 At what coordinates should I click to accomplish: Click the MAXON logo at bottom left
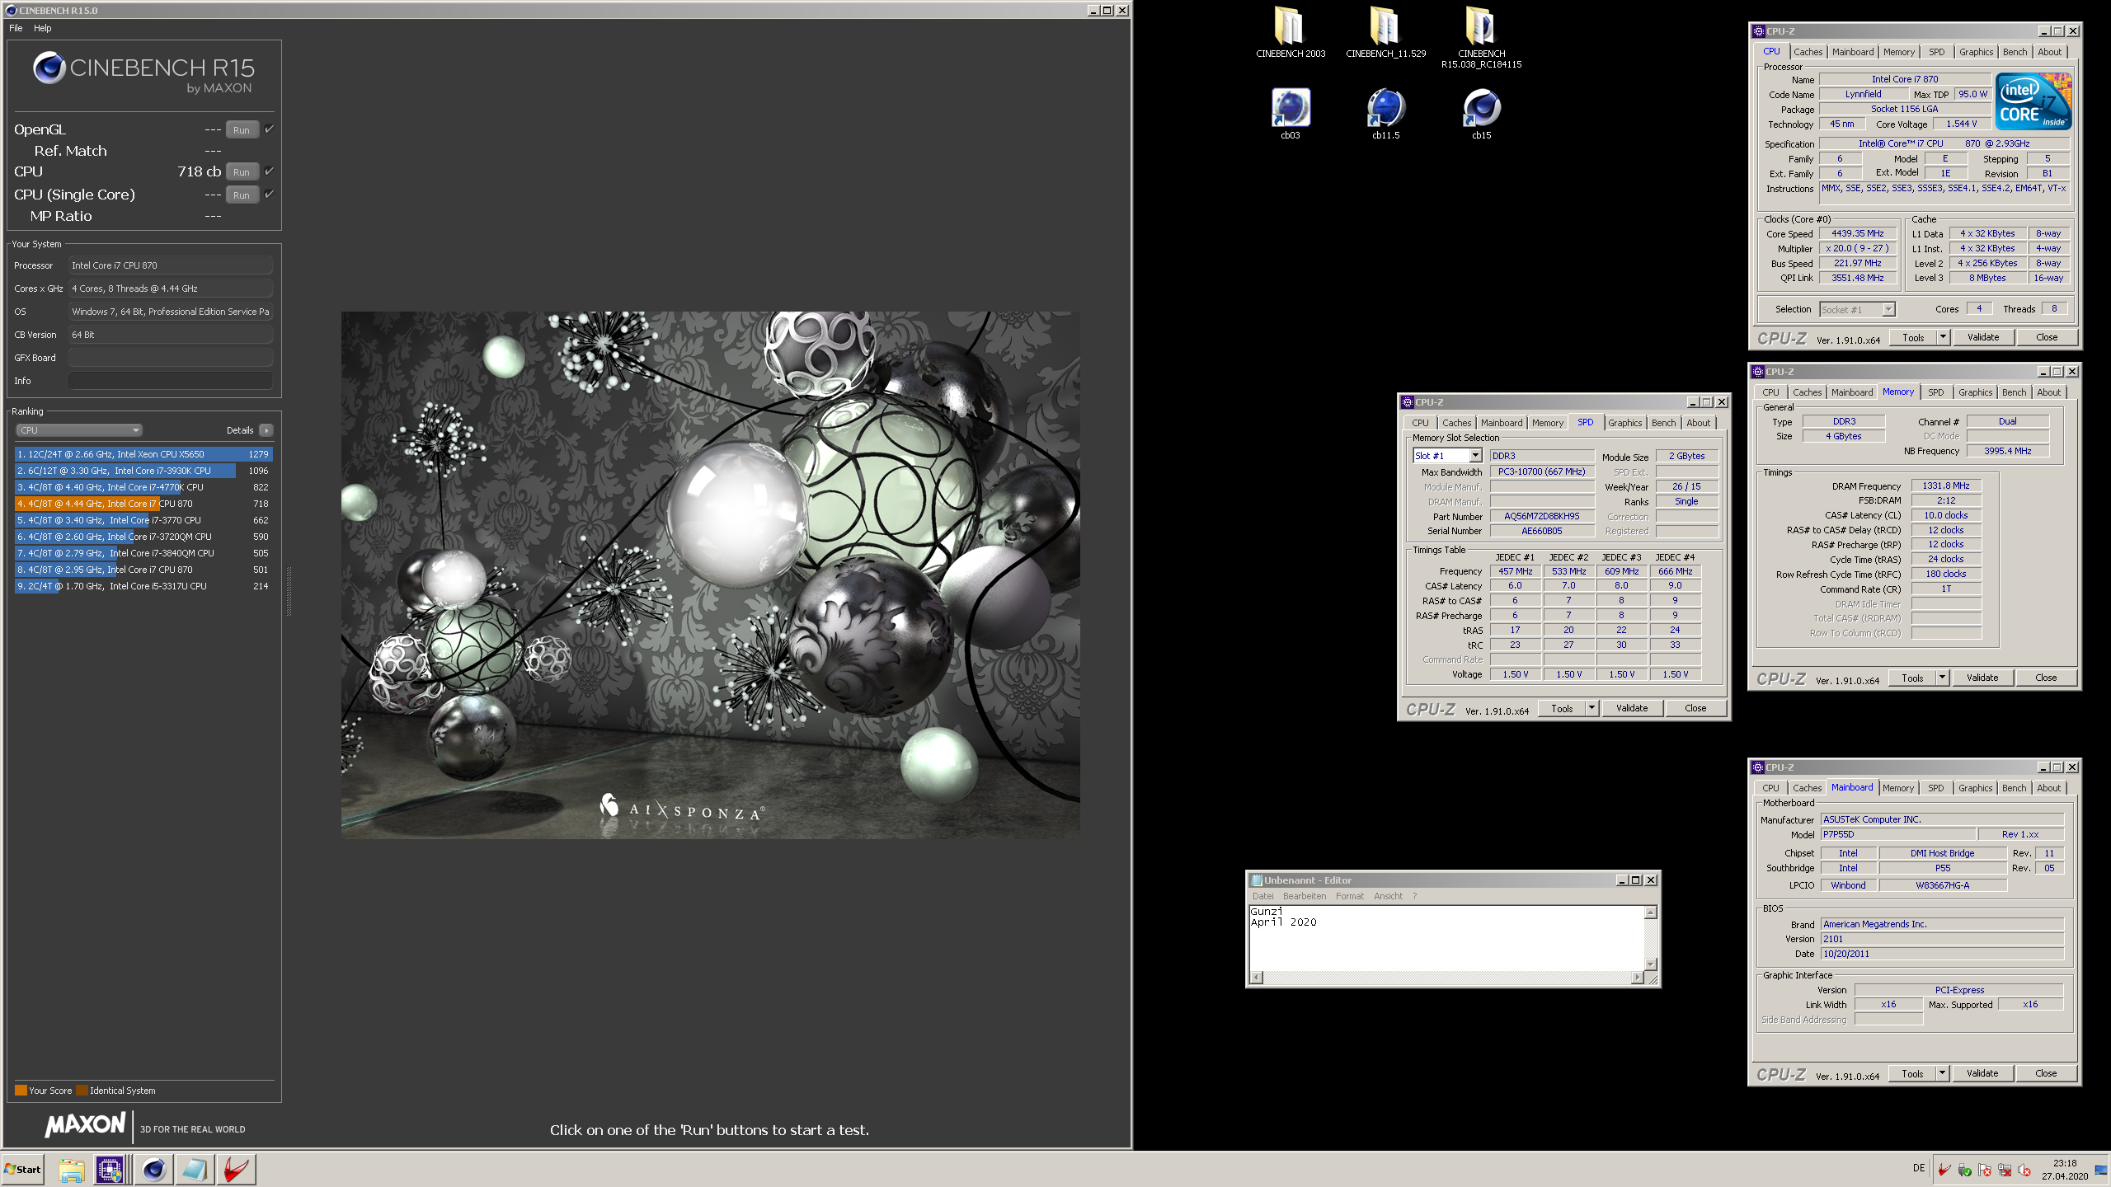[x=85, y=1125]
